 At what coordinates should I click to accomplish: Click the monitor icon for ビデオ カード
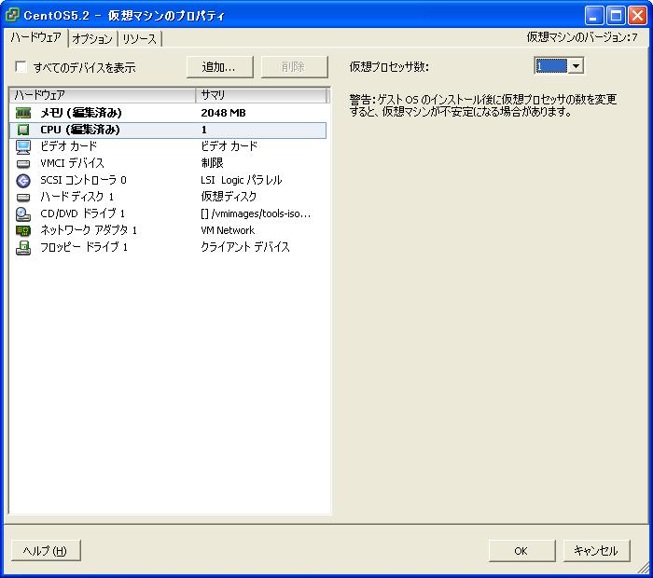tap(23, 146)
